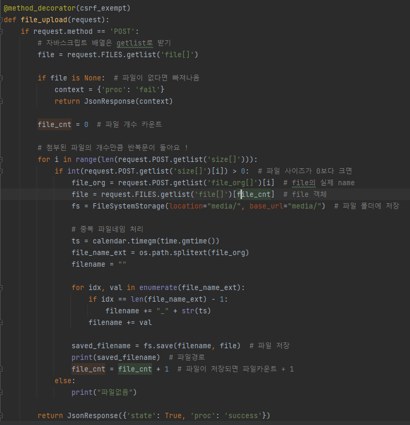The height and width of the screenshot is (425, 410).
Task: Click csrf_exempt inside the decorator parentheses
Action: [x=103, y=8]
